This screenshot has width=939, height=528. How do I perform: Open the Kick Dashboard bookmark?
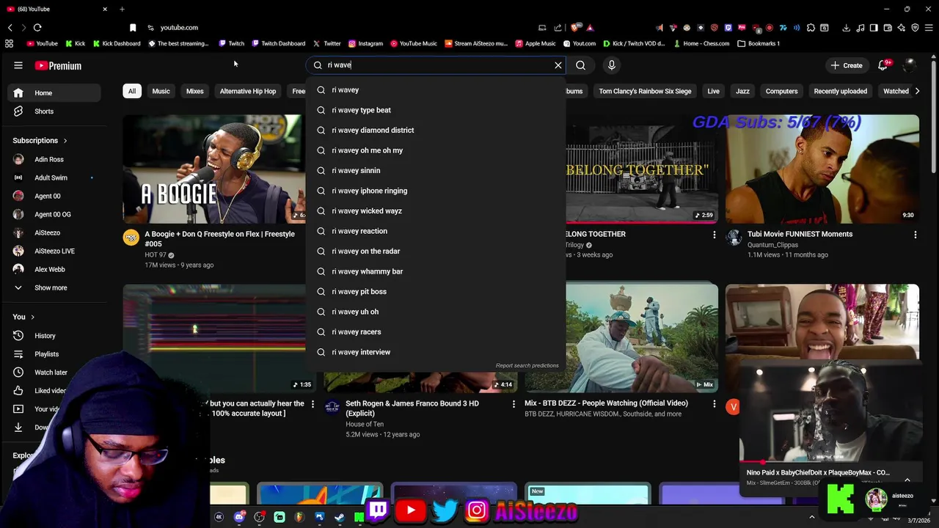tap(116, 43)
